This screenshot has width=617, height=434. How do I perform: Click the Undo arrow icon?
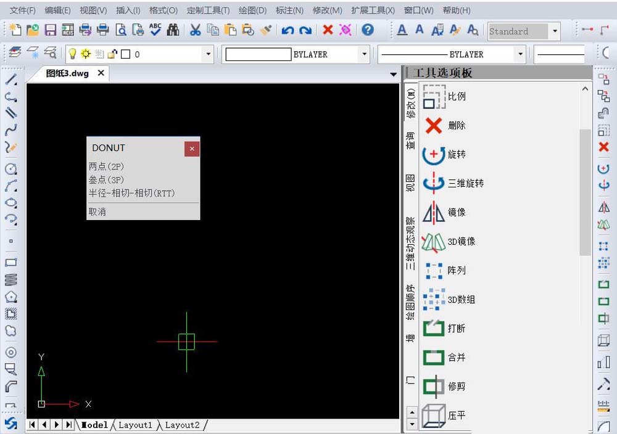tap(288, 30)
